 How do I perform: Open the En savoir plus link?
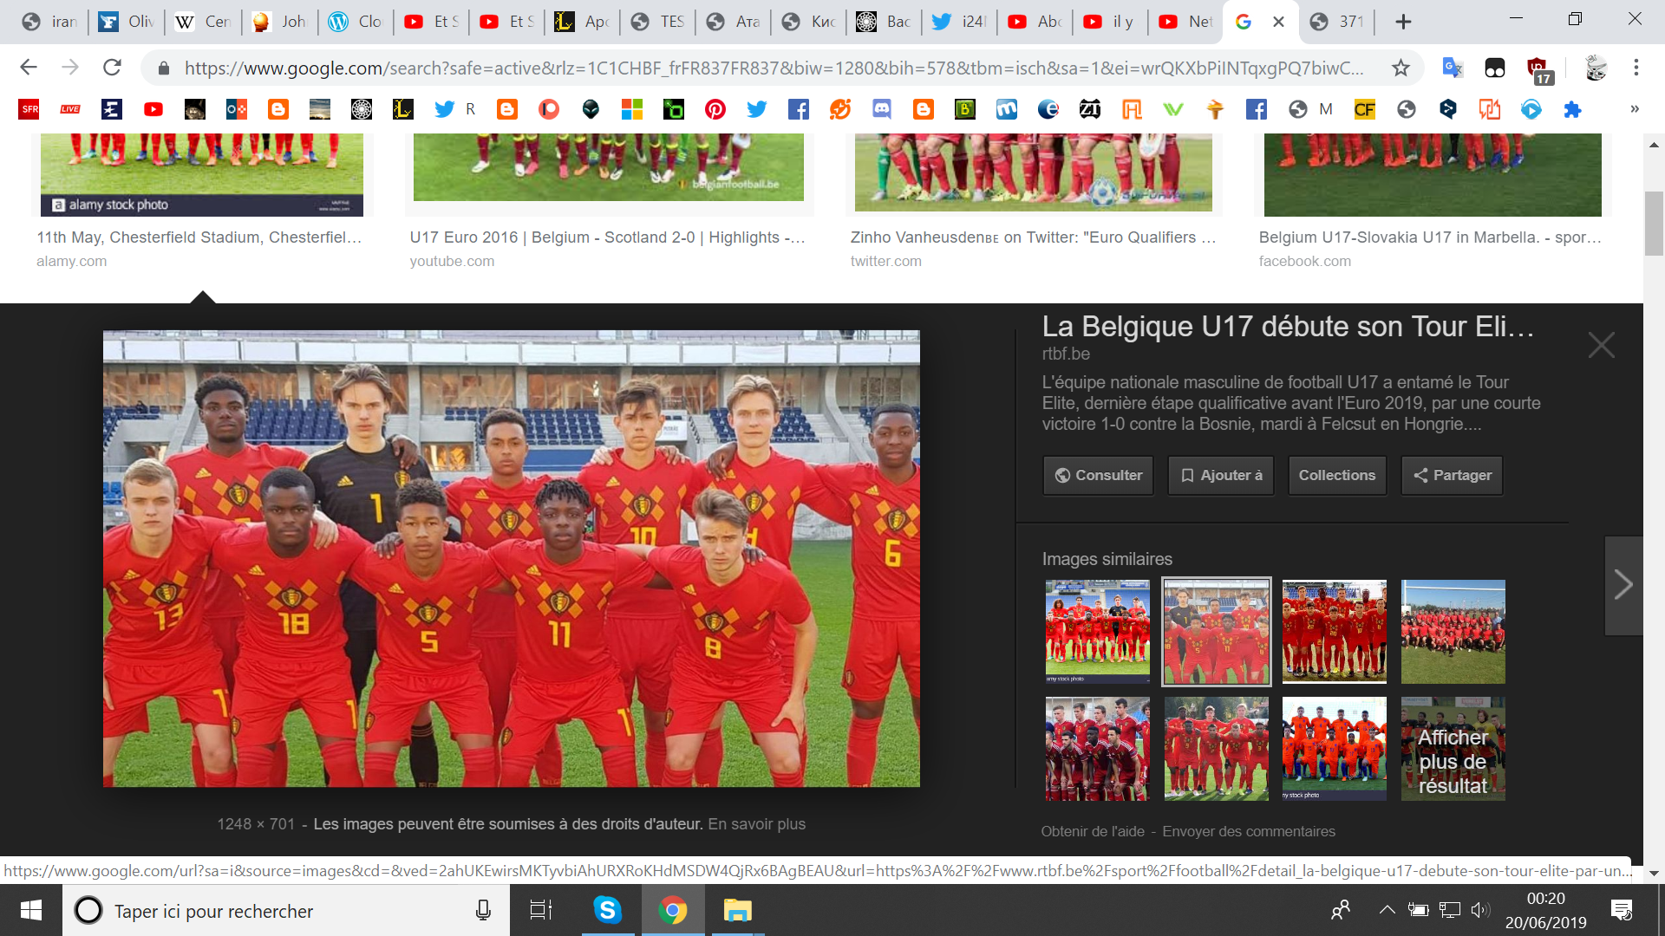coord(756,824)
